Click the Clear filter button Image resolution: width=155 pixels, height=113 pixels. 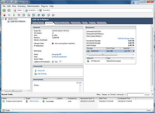pos(147,95)
